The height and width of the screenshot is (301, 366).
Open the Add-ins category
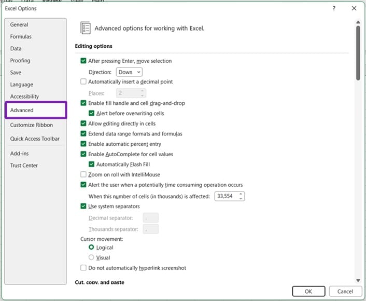tap(19, 153)
